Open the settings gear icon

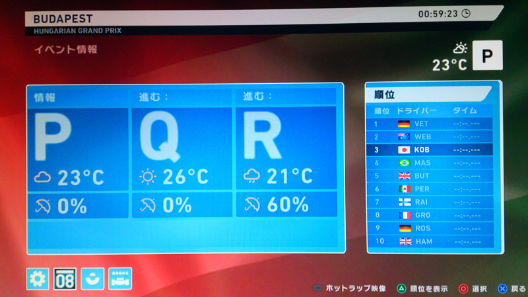pos(38,279)
